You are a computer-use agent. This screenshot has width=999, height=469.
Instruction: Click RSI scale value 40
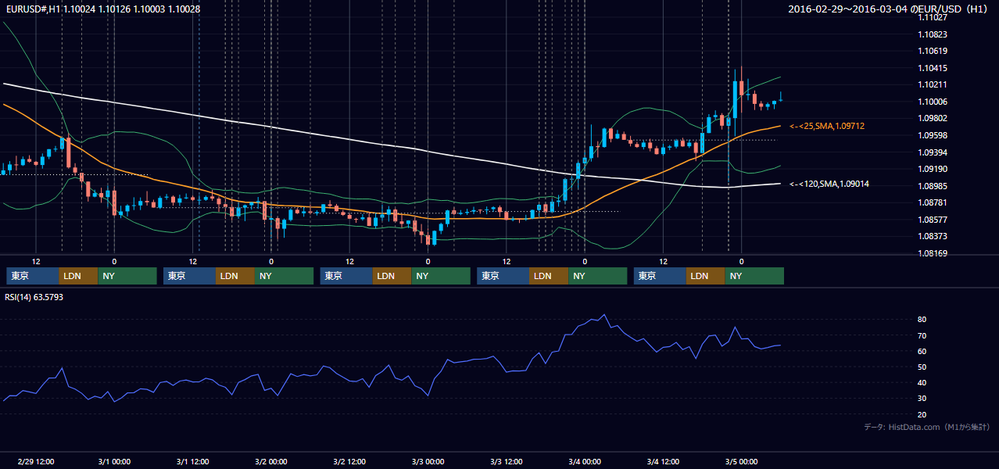(922, 383)
